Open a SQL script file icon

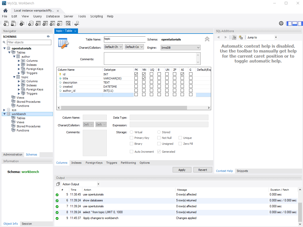click(x=14, y=23)
